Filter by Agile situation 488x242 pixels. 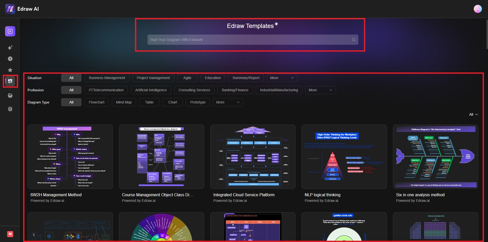pos(187,78)
